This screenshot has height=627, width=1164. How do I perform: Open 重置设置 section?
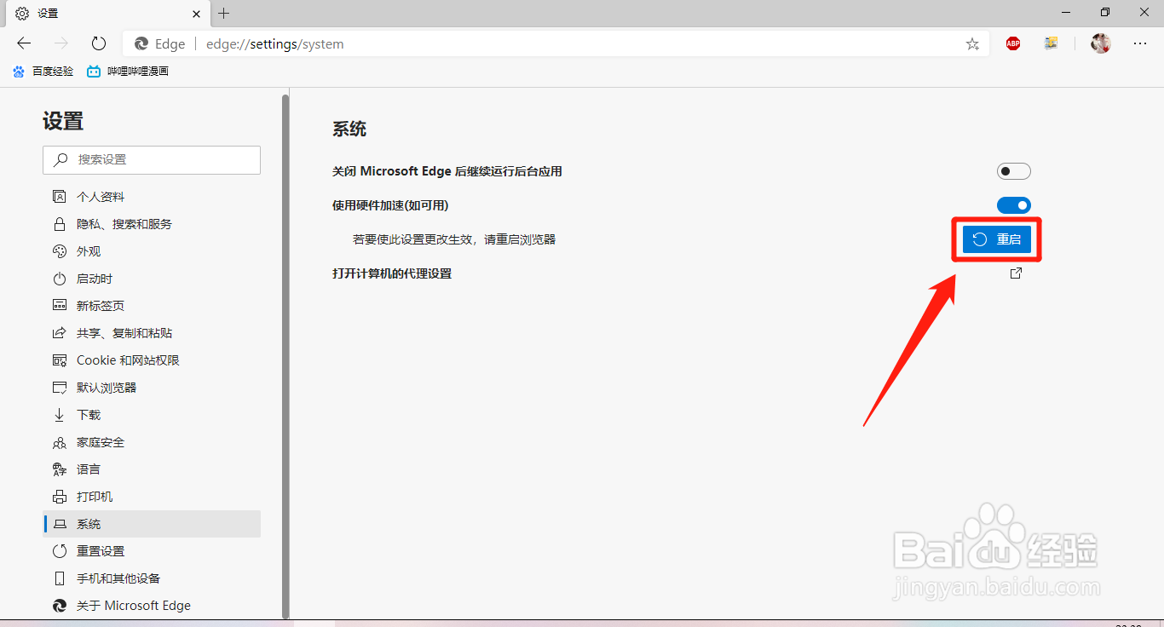click(152, 551)
